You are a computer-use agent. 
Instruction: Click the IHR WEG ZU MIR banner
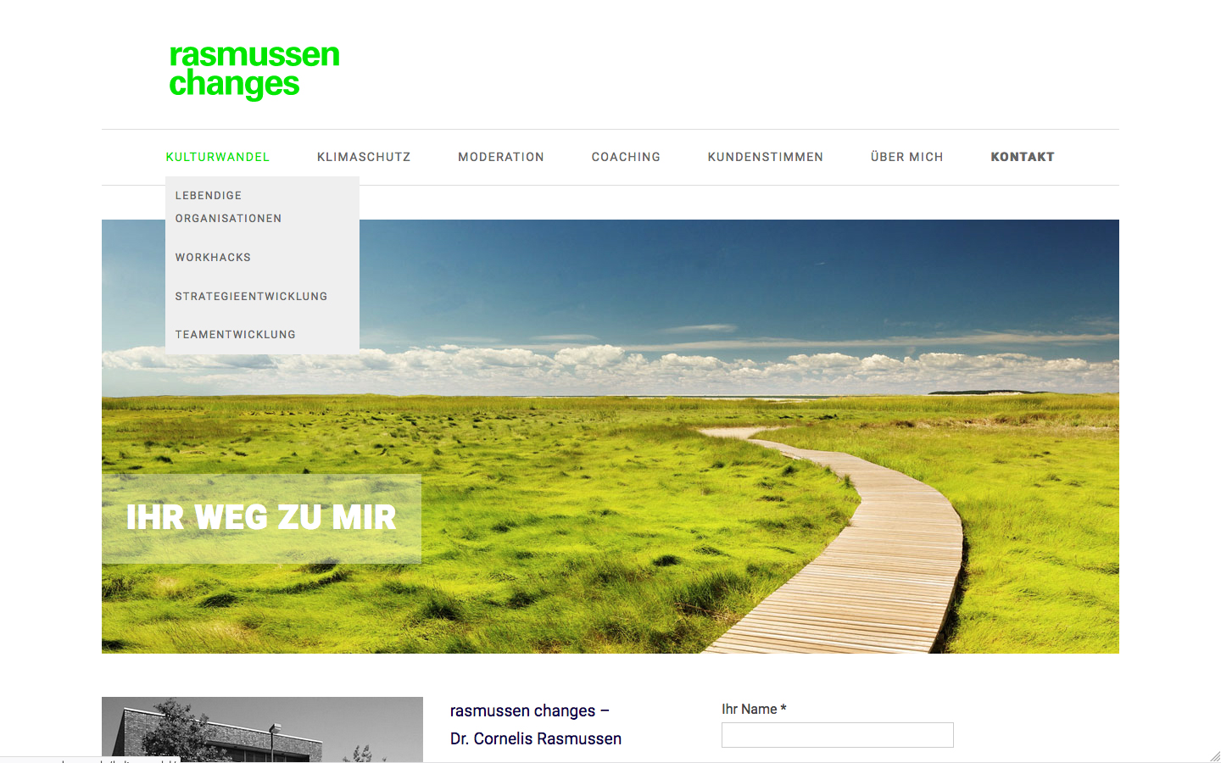[261, 518]
